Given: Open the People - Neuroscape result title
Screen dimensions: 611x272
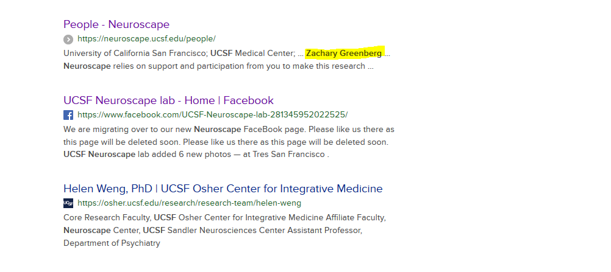Looking at the screenshot, I should 116,24.
